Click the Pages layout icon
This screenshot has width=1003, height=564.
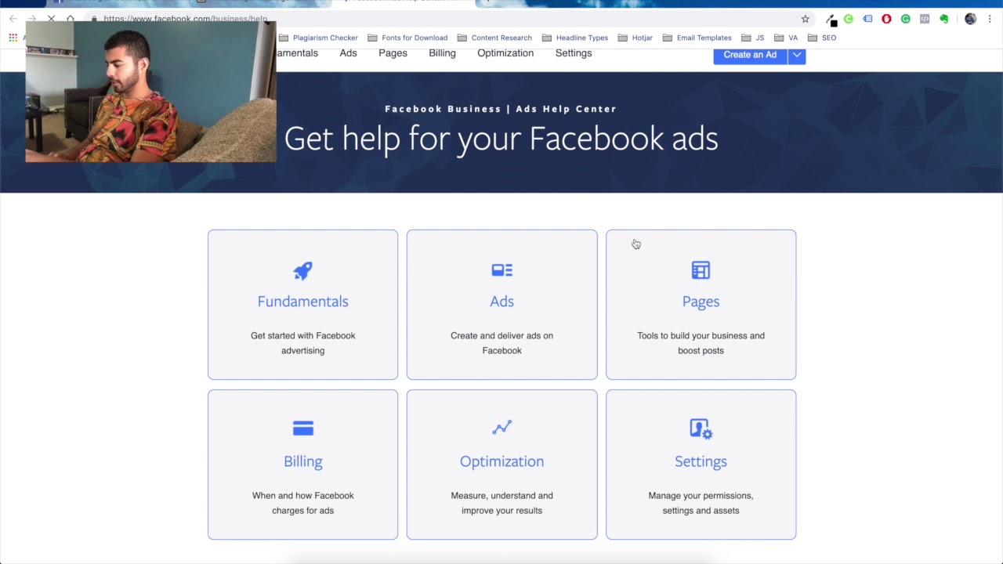point(701,270)
